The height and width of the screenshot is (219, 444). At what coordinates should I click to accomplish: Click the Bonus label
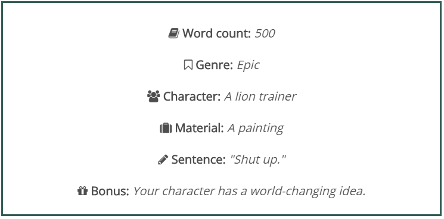point(110,191)
